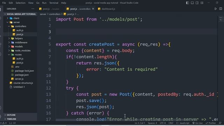The height and width of the screenshot is (126, 224).
Task: Open Customize Layout icon
Action: point(202,3)
